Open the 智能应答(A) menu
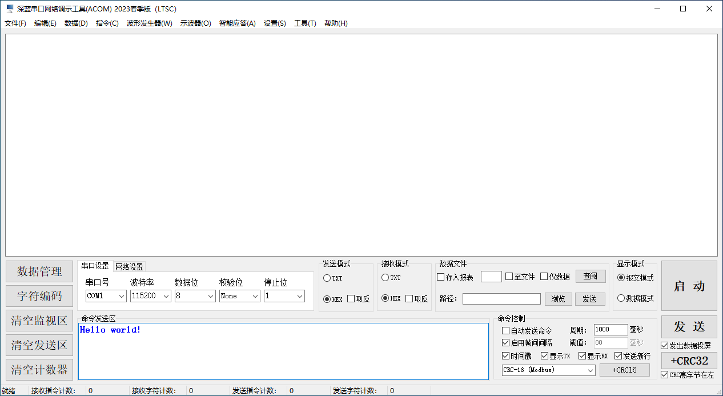The height and width of the screenshot is (396, 723). (238, 23)
